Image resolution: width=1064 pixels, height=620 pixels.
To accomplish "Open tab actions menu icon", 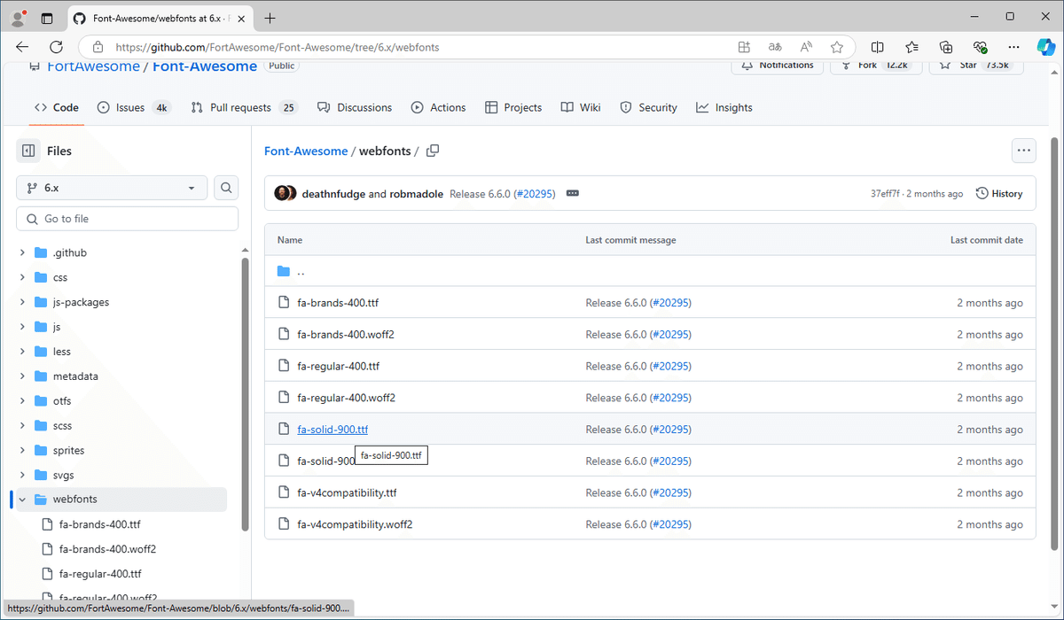I will tap(47, 18).
